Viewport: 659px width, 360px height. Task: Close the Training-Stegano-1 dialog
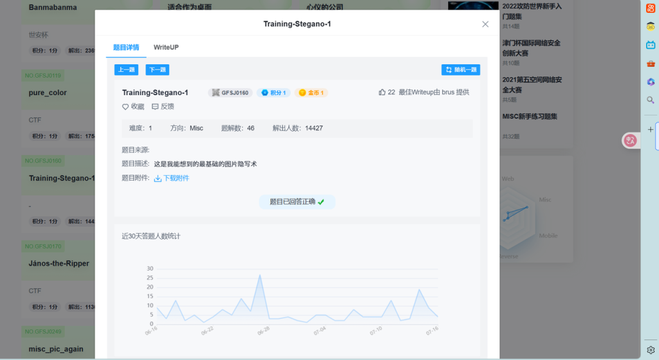[x=485, y=24]
